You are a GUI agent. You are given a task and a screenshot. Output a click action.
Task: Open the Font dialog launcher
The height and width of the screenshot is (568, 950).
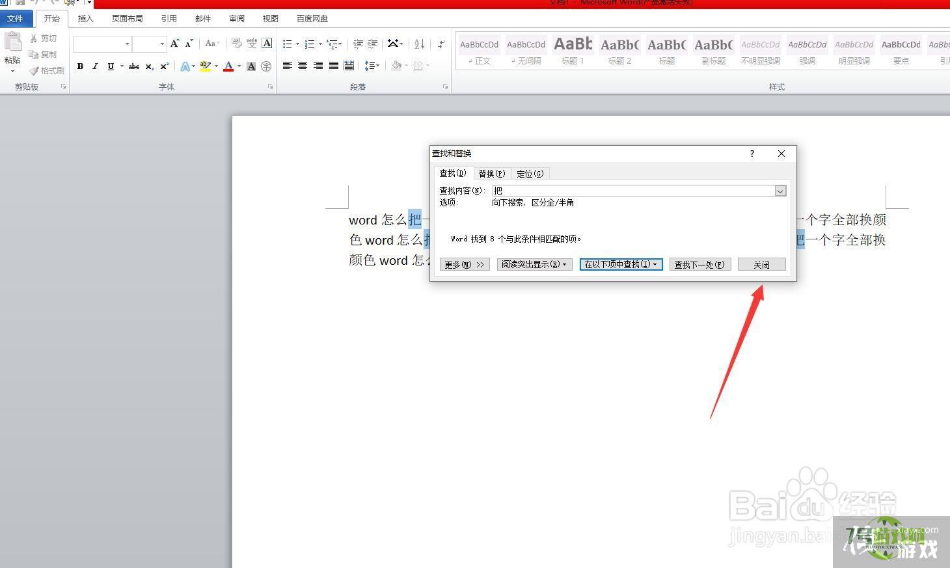point(270,87)
